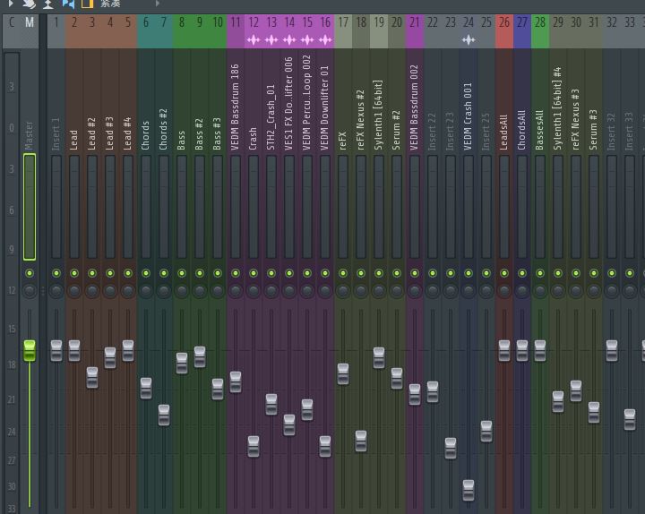
Task: Click the Master pan knob
Action: (x=30, y=291)
